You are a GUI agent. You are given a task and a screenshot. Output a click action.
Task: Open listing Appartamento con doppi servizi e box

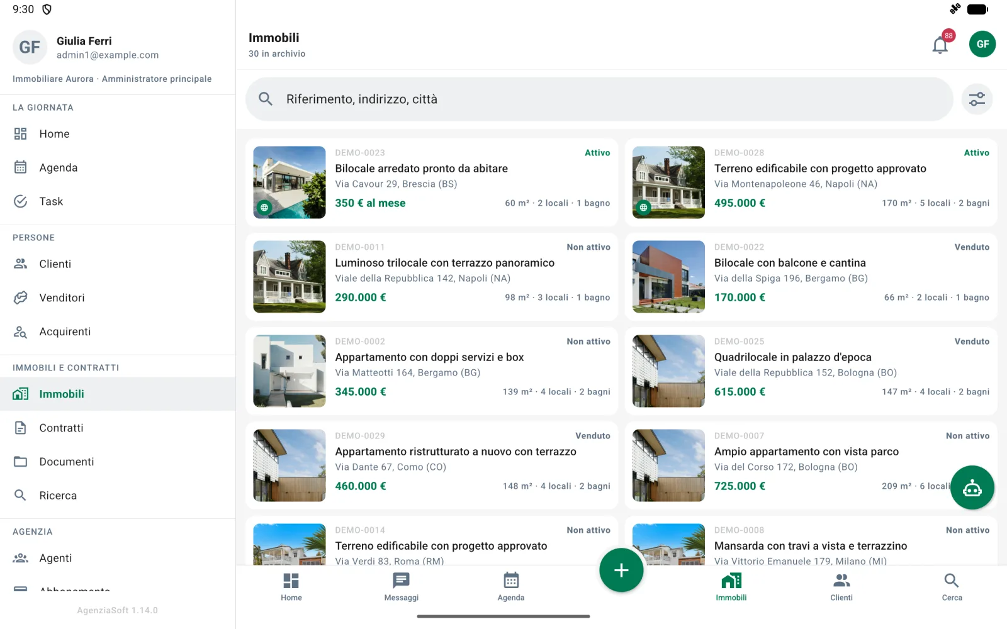432,371
